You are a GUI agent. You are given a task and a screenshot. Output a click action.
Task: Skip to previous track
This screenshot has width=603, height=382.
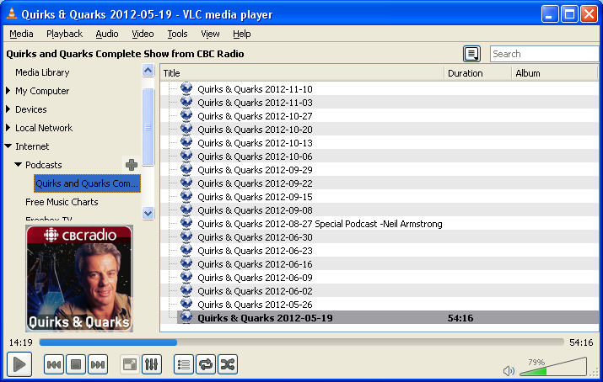(53, 364)
